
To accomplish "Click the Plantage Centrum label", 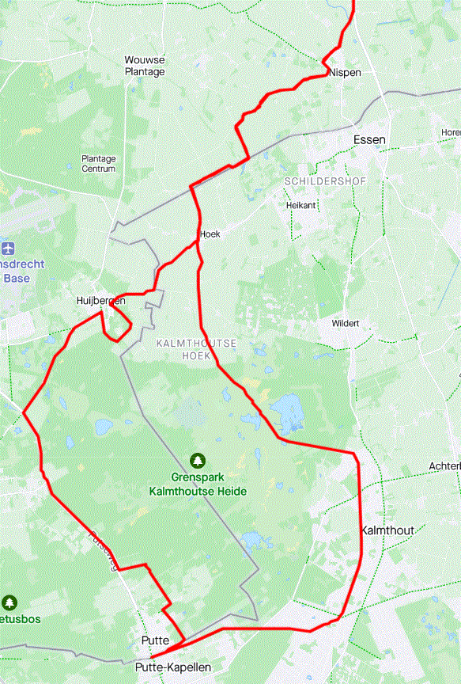I will click(x=99, y=164).
